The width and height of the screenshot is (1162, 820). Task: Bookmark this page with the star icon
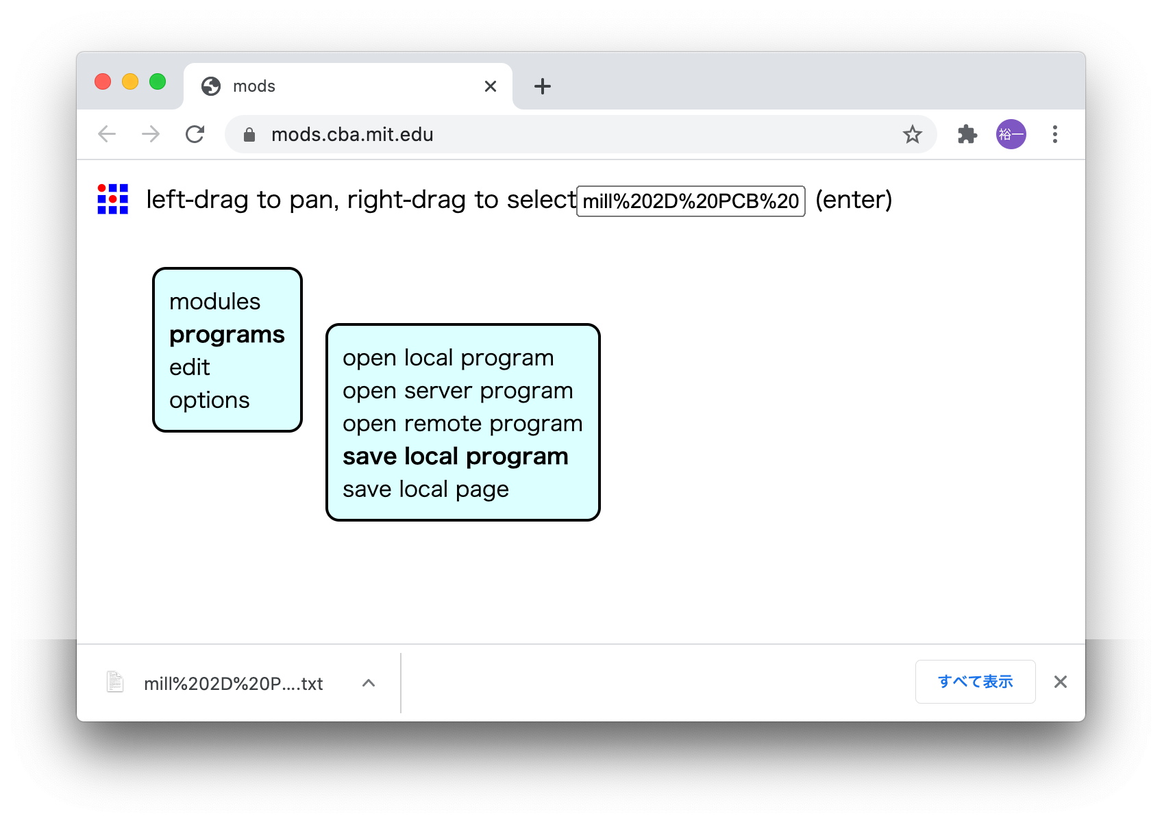pyautogui.click(x=912, y=134)
